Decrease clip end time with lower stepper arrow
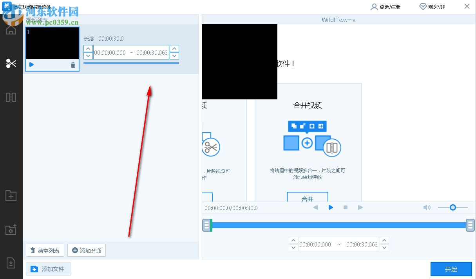This screenshot has width=476, height=279. (174, 56)
